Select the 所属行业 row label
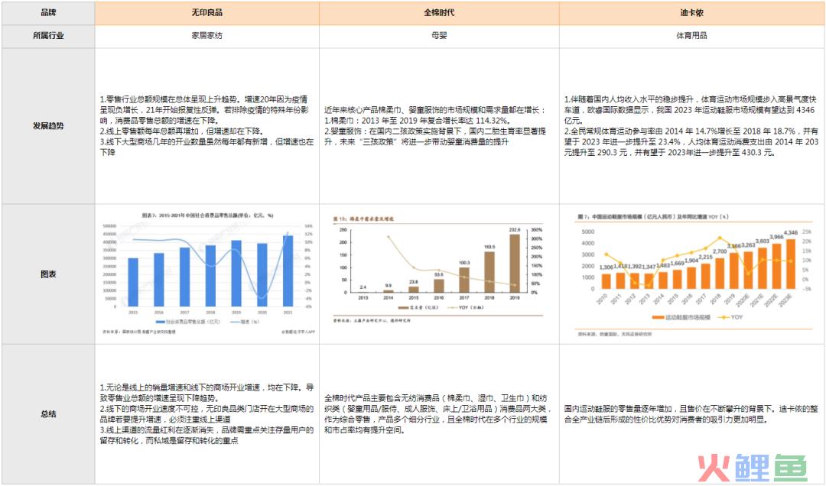The width and height of the screenshot is (826, 486). [48, 36]
